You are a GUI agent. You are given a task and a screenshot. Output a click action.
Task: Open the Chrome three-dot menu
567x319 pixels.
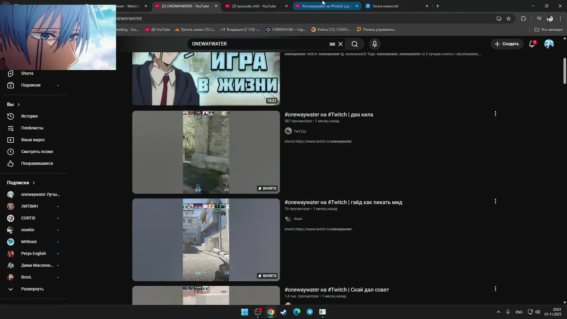[561, 19]
